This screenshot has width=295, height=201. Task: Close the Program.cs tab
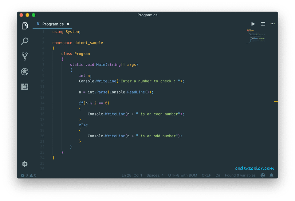tap(68, 24)
